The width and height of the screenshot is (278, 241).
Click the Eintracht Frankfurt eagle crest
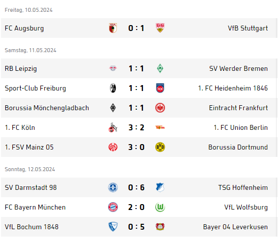coord(160,108)
